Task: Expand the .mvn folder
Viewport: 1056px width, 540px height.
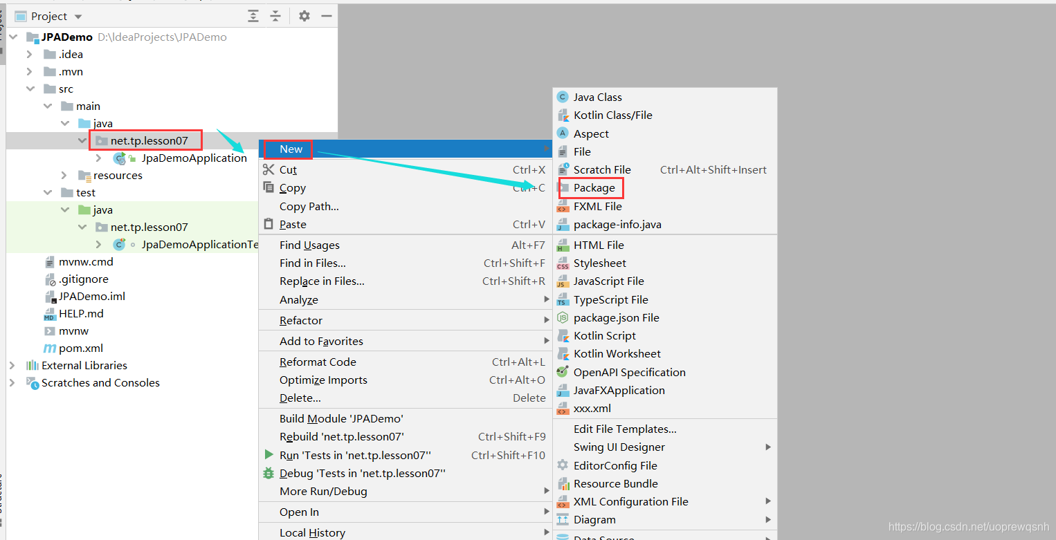Action: (x=29, y=71)
